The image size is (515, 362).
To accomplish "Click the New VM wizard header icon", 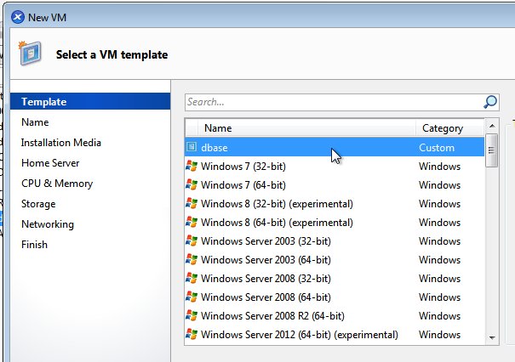I will pyautogui.click(x=30, y=54).
